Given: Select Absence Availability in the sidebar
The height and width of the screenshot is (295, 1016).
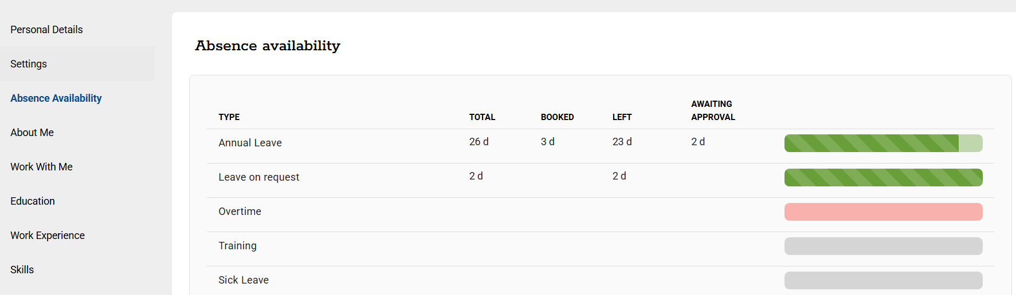Looking at the screenshot, I should click(x=56, y=98).
